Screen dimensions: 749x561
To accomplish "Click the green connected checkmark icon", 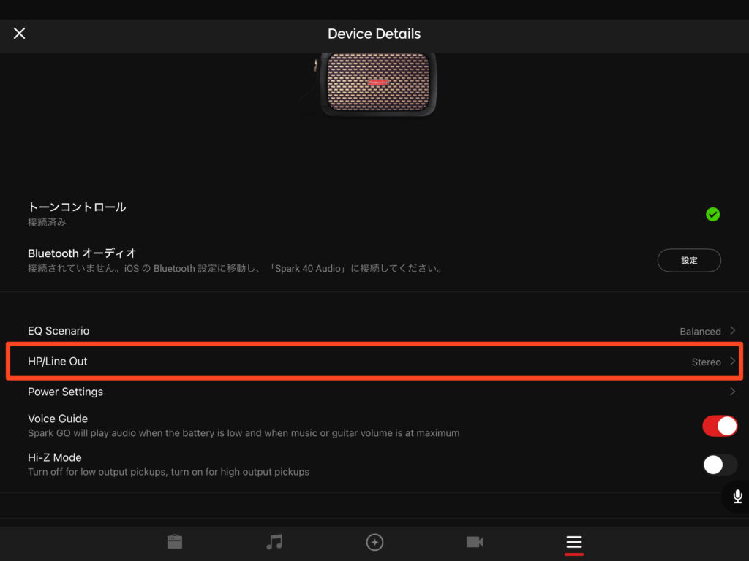I will (712, 214).
